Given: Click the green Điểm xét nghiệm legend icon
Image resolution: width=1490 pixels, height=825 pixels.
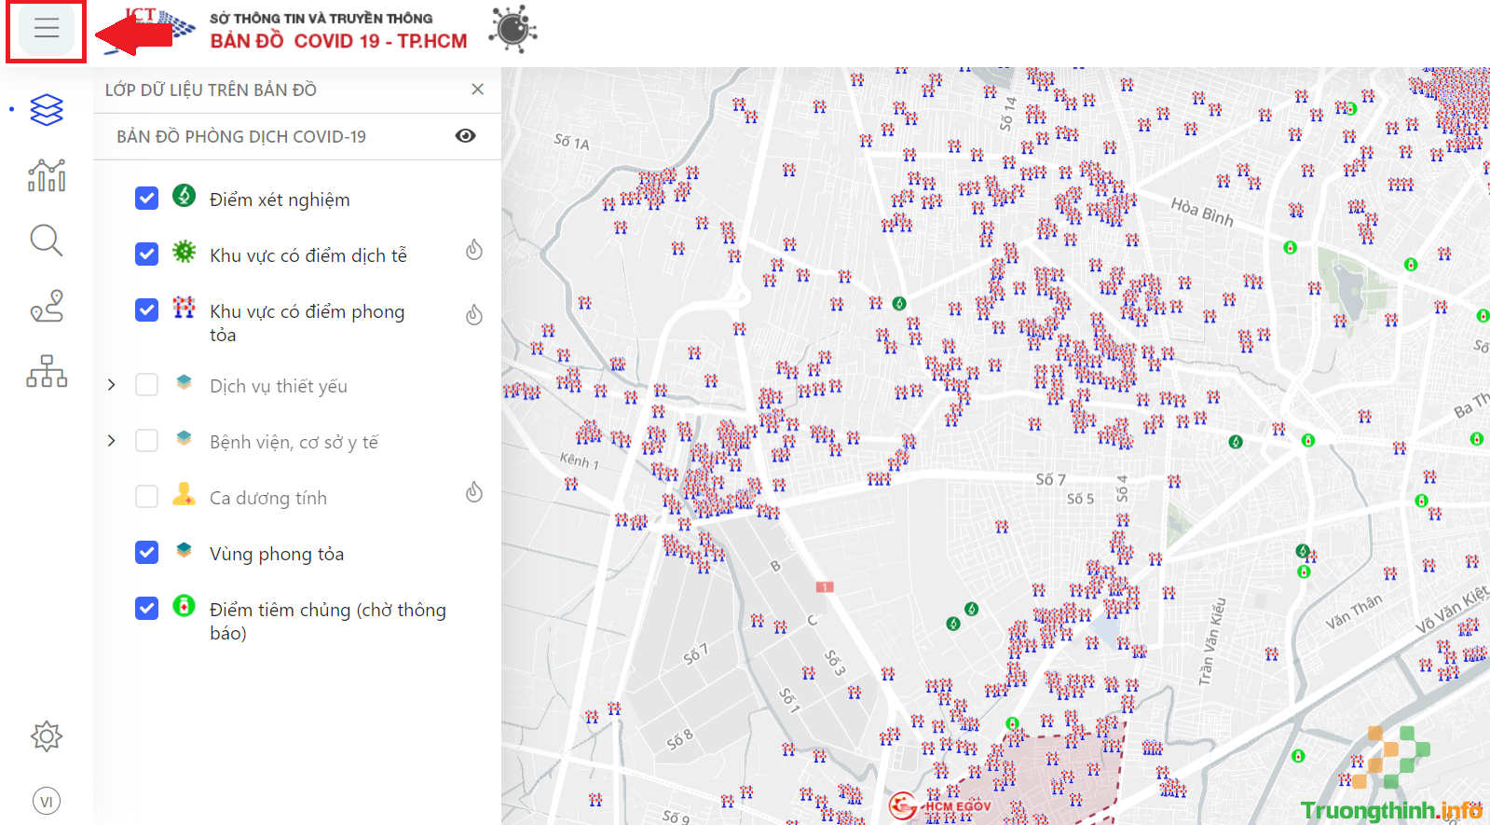Looking at the screenshot, I should pyautogui.click(x=185, y=195).
